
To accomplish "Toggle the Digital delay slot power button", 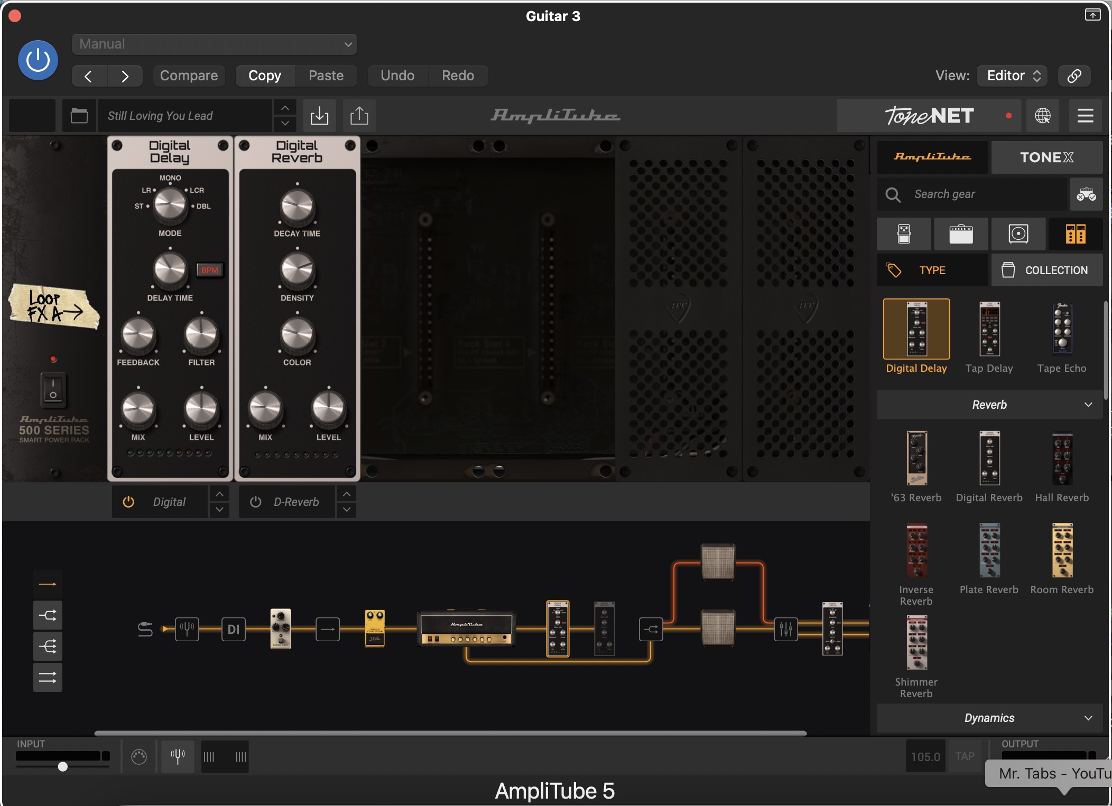I will 128,502.
